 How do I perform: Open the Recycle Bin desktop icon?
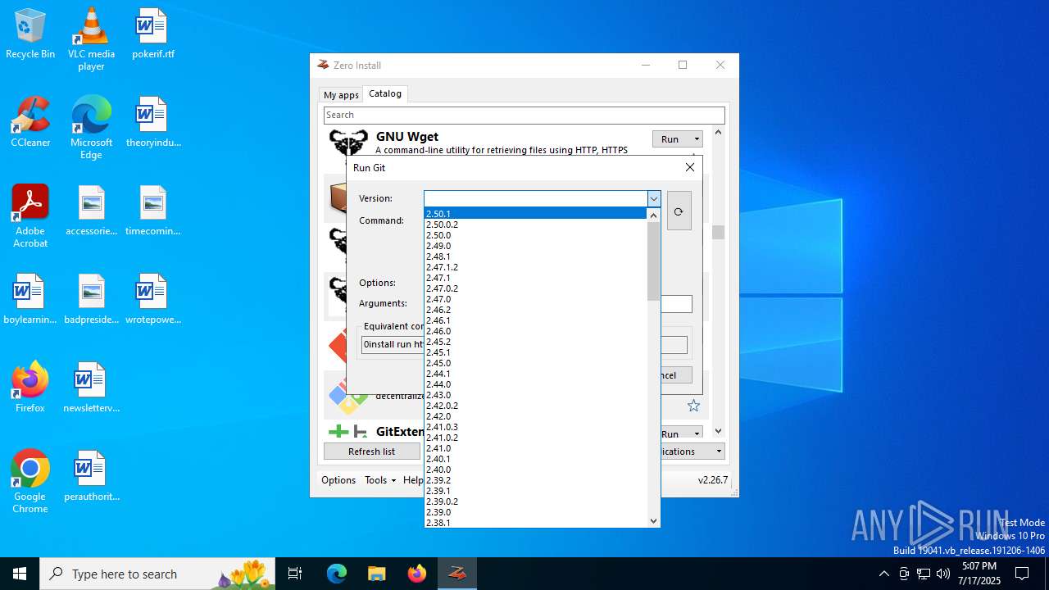[x=30, y=34]
